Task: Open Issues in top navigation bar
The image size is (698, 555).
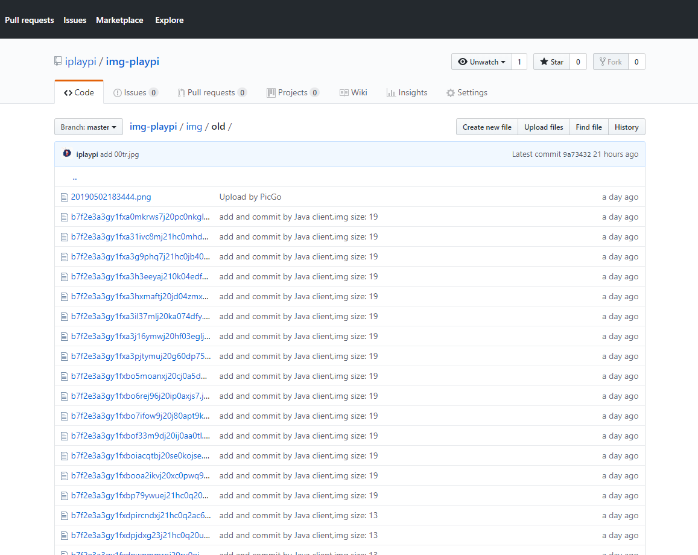Action: (x=75, y=20)
